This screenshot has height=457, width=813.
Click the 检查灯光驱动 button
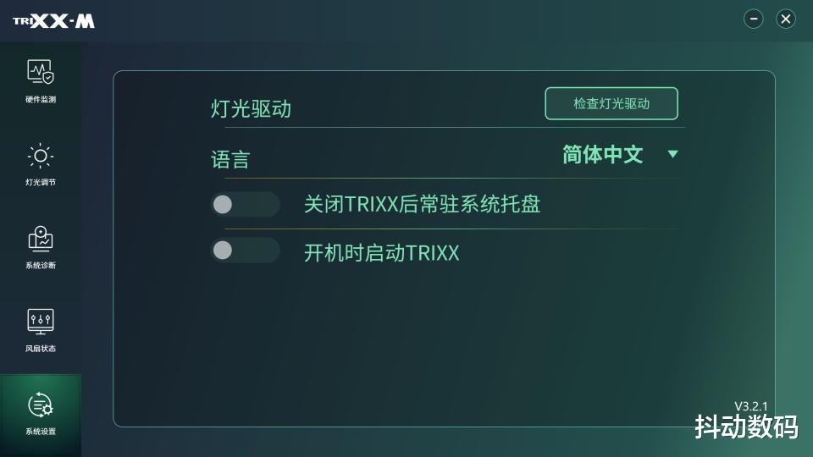coord(611,103)
